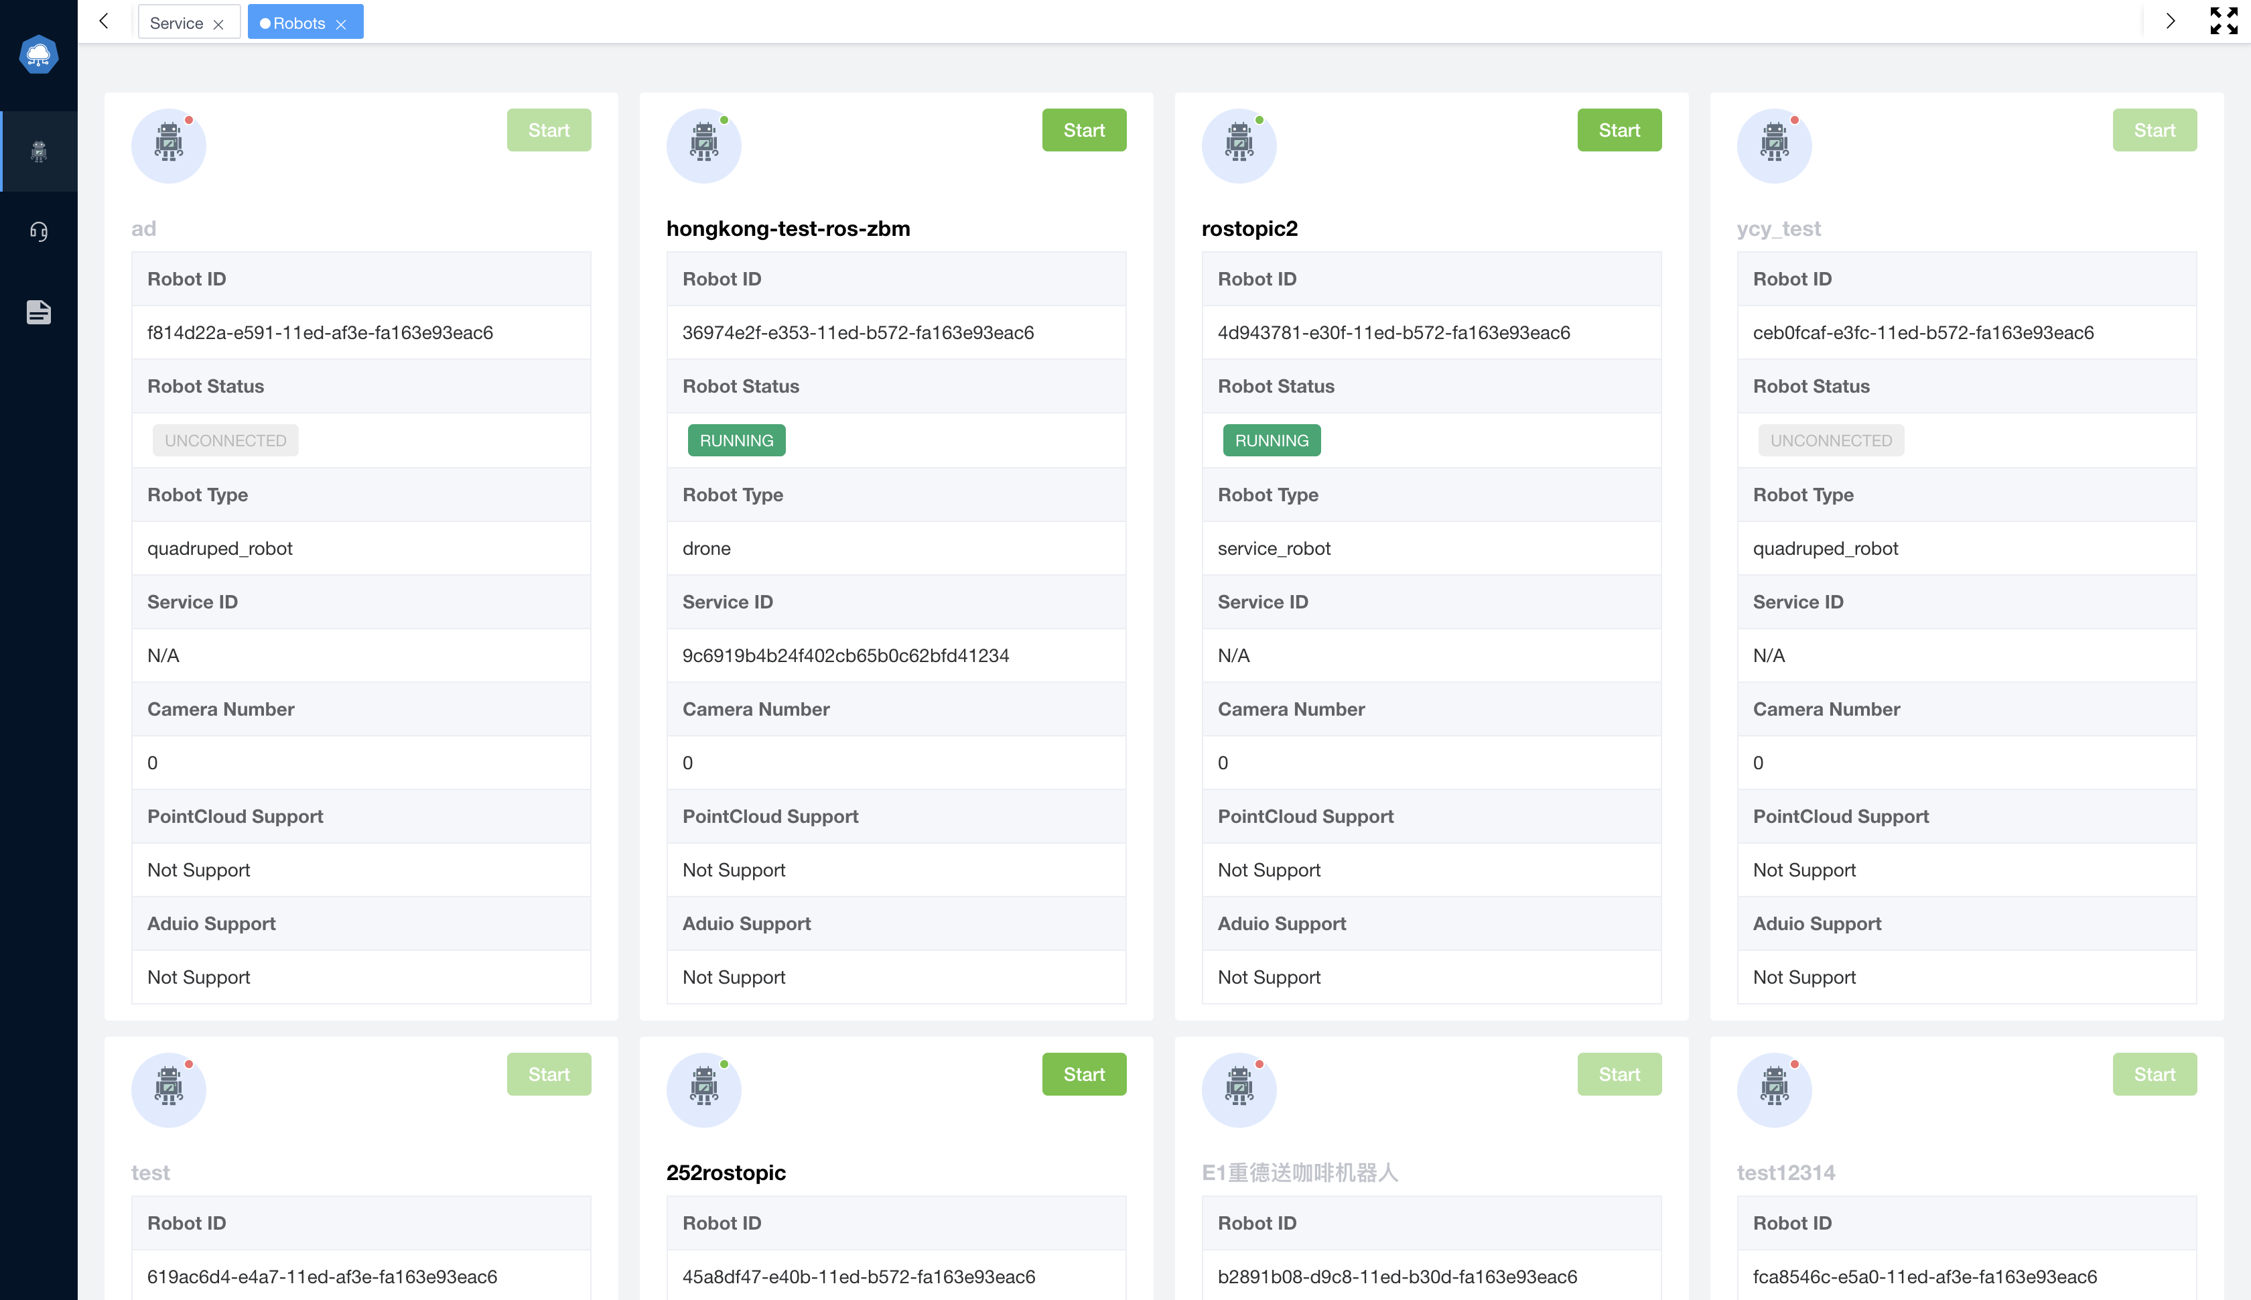Start the rostopic2 robot
This screenshot has height=1300, width=2251.
pos(1618,131)
